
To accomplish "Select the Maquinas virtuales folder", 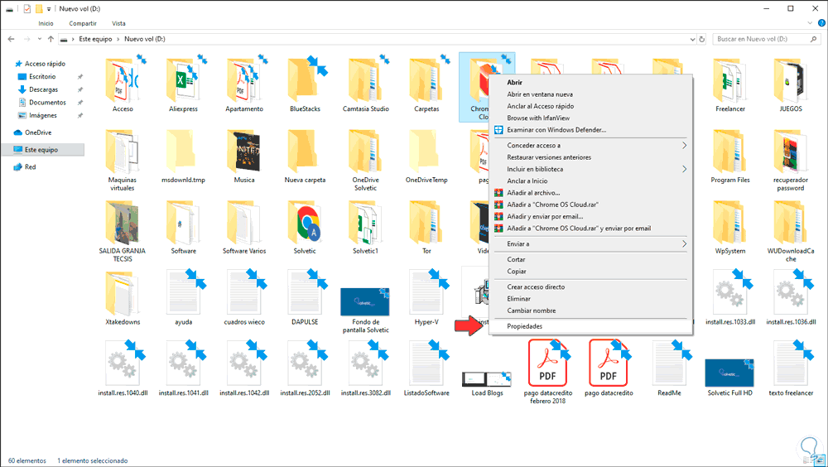I will pos(123,152).
